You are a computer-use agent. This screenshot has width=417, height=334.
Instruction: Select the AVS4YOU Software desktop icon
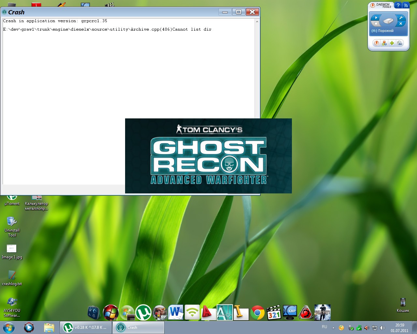click(12, 307)
